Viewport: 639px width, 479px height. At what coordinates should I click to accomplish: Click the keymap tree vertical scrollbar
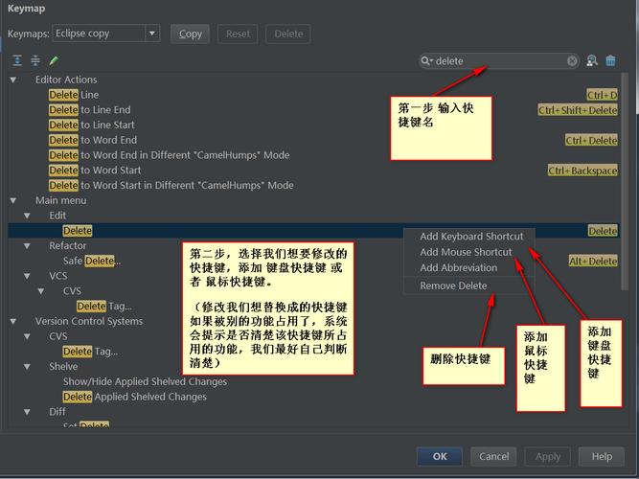[625, 181]
